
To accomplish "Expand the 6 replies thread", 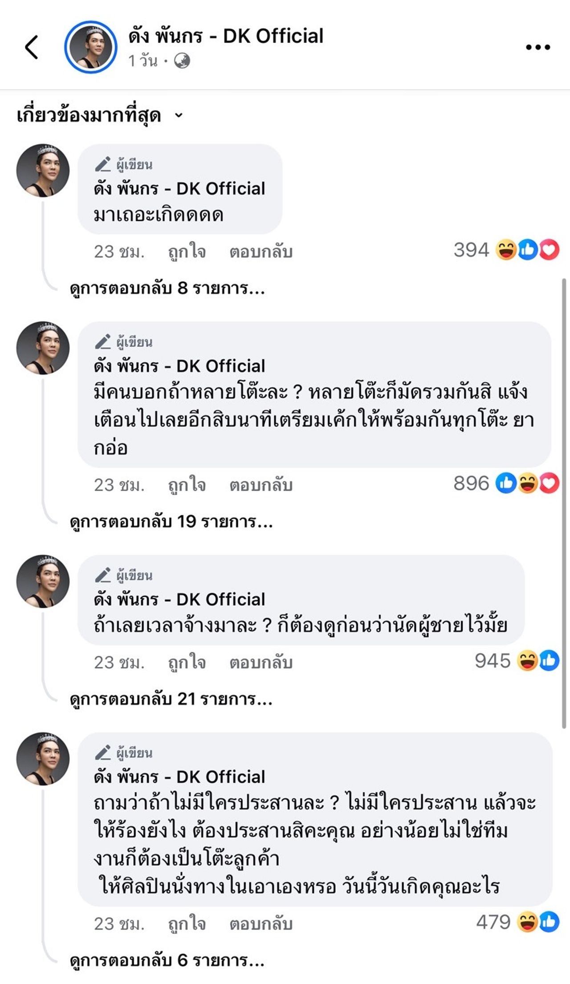I will pyautogui.click(x=167, y=961).
